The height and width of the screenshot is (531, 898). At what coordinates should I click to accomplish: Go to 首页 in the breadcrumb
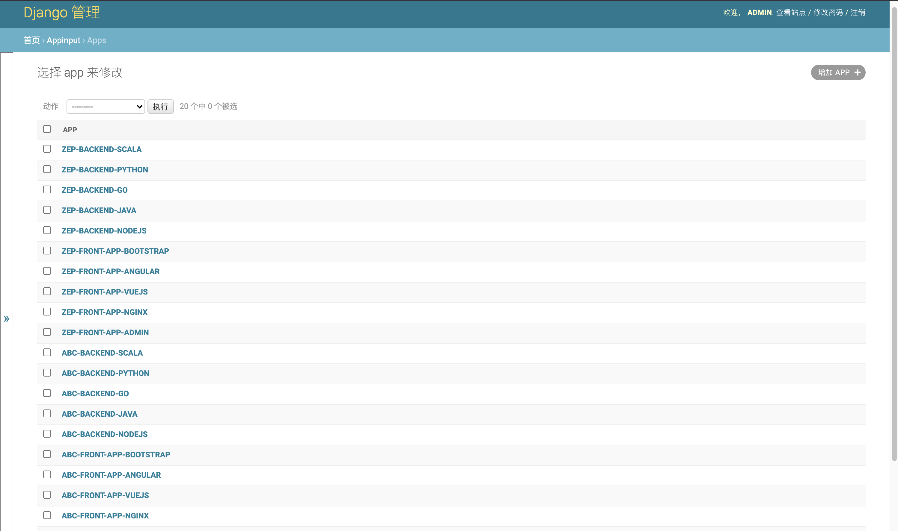coord(31,40)
